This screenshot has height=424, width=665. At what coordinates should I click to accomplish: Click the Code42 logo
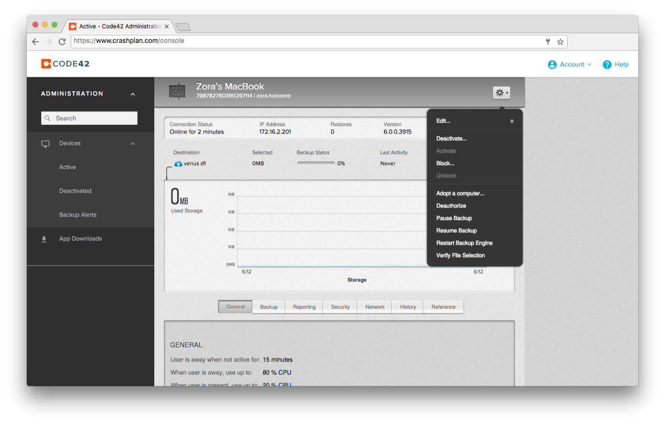(65, 64)
